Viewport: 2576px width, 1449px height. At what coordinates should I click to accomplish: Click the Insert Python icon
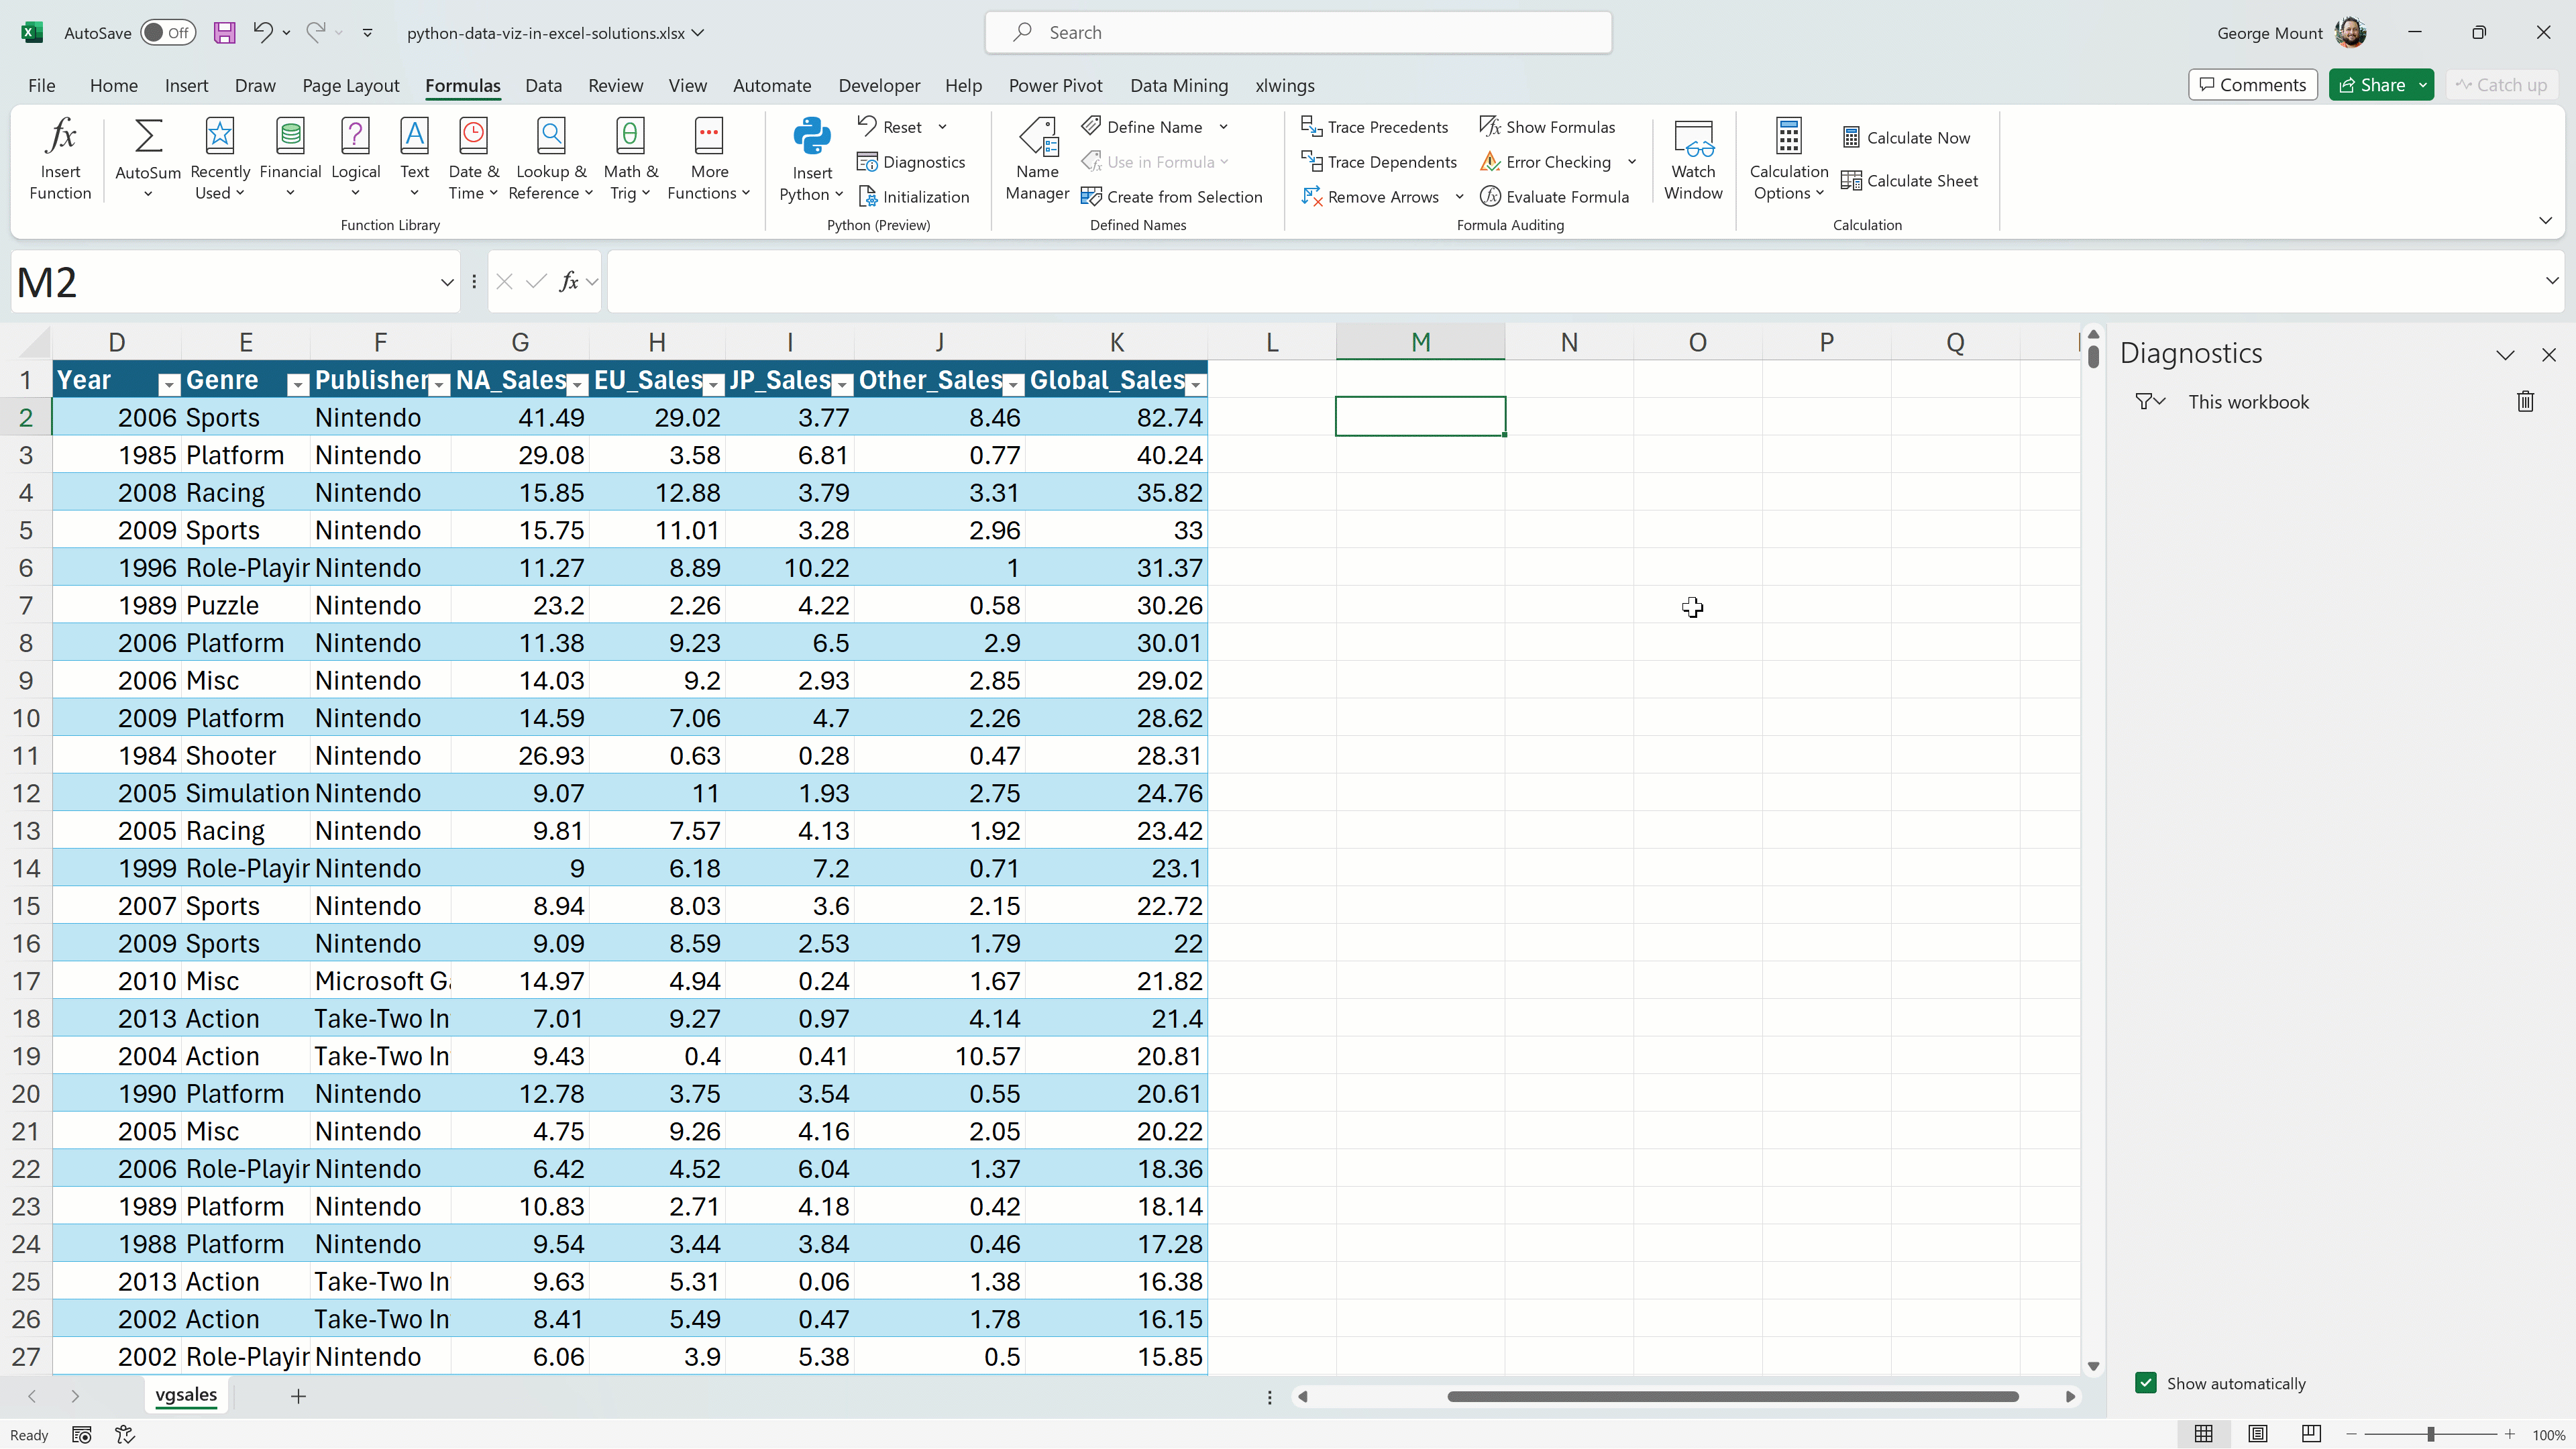(811, 137)
